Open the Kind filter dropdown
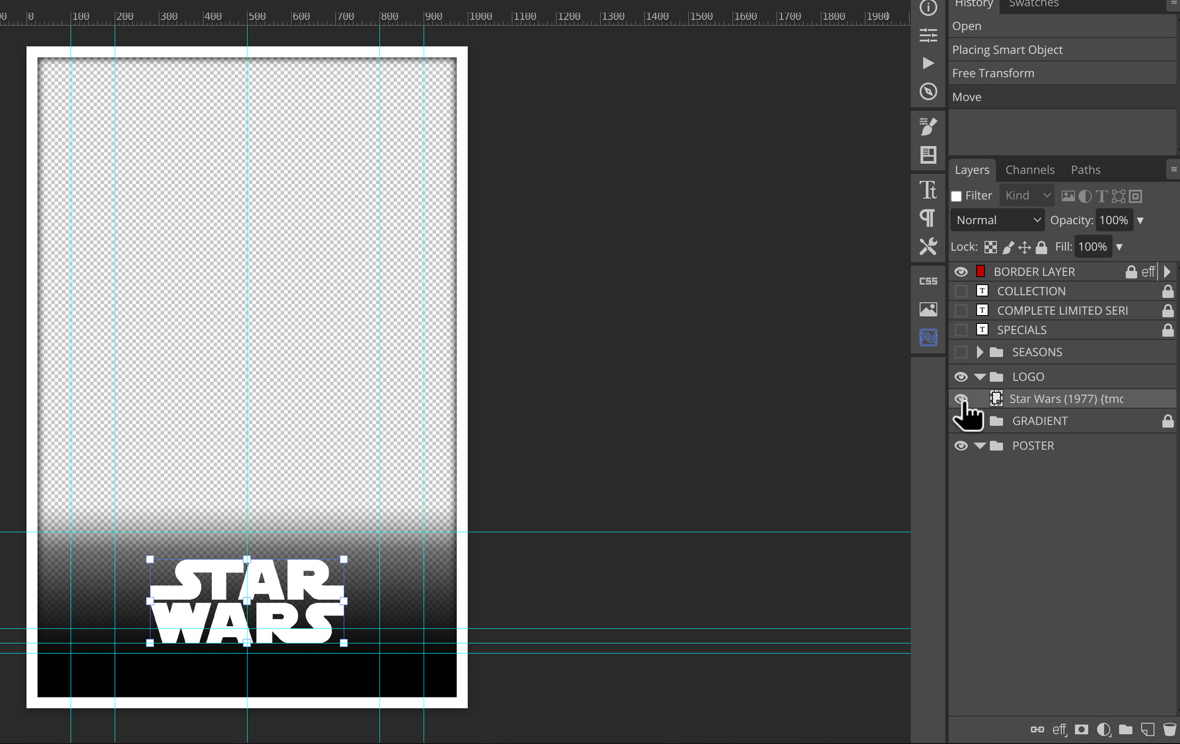 [1027, 195]
